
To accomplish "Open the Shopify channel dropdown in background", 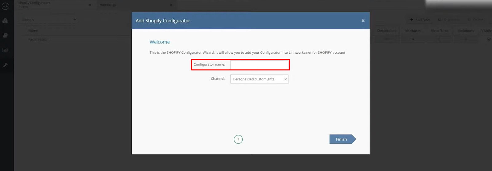I will pyautogui.click(x=48, y=20).
